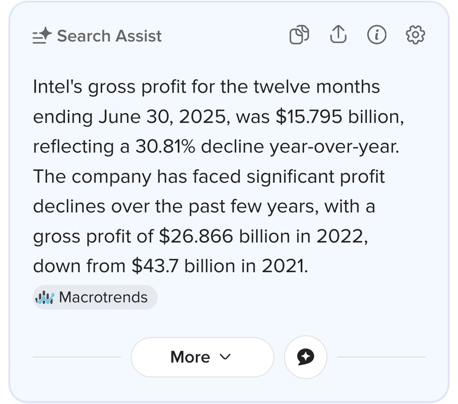
Task: Expand the answer with More
Action: (202, 357)
